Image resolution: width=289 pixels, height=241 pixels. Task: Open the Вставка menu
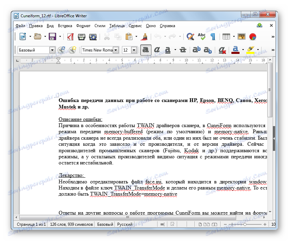point(65,26)
